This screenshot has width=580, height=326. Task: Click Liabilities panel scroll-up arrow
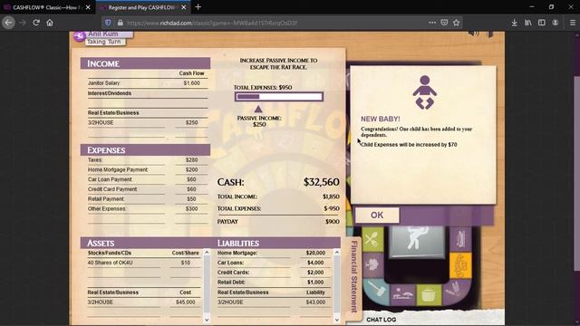pos(336,253)
